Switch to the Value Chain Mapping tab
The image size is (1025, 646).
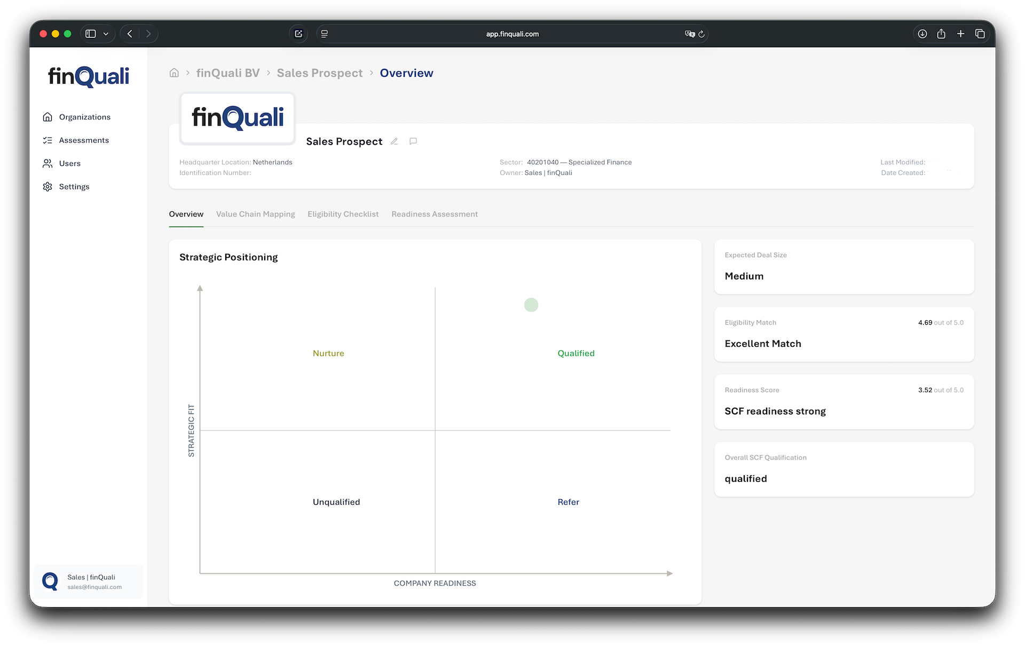(x=256, y=214)
